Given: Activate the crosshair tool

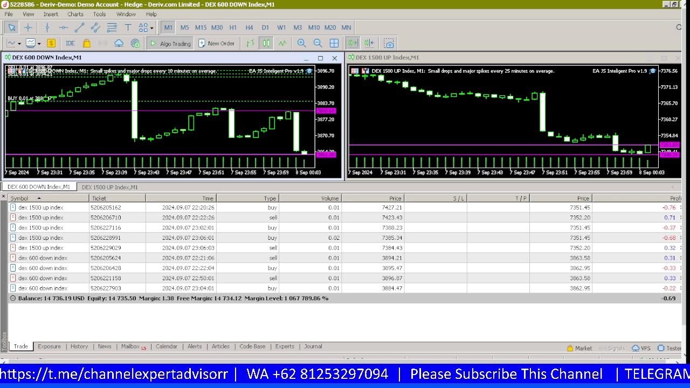Looking at the screenshot, I should tap(28, 27).
